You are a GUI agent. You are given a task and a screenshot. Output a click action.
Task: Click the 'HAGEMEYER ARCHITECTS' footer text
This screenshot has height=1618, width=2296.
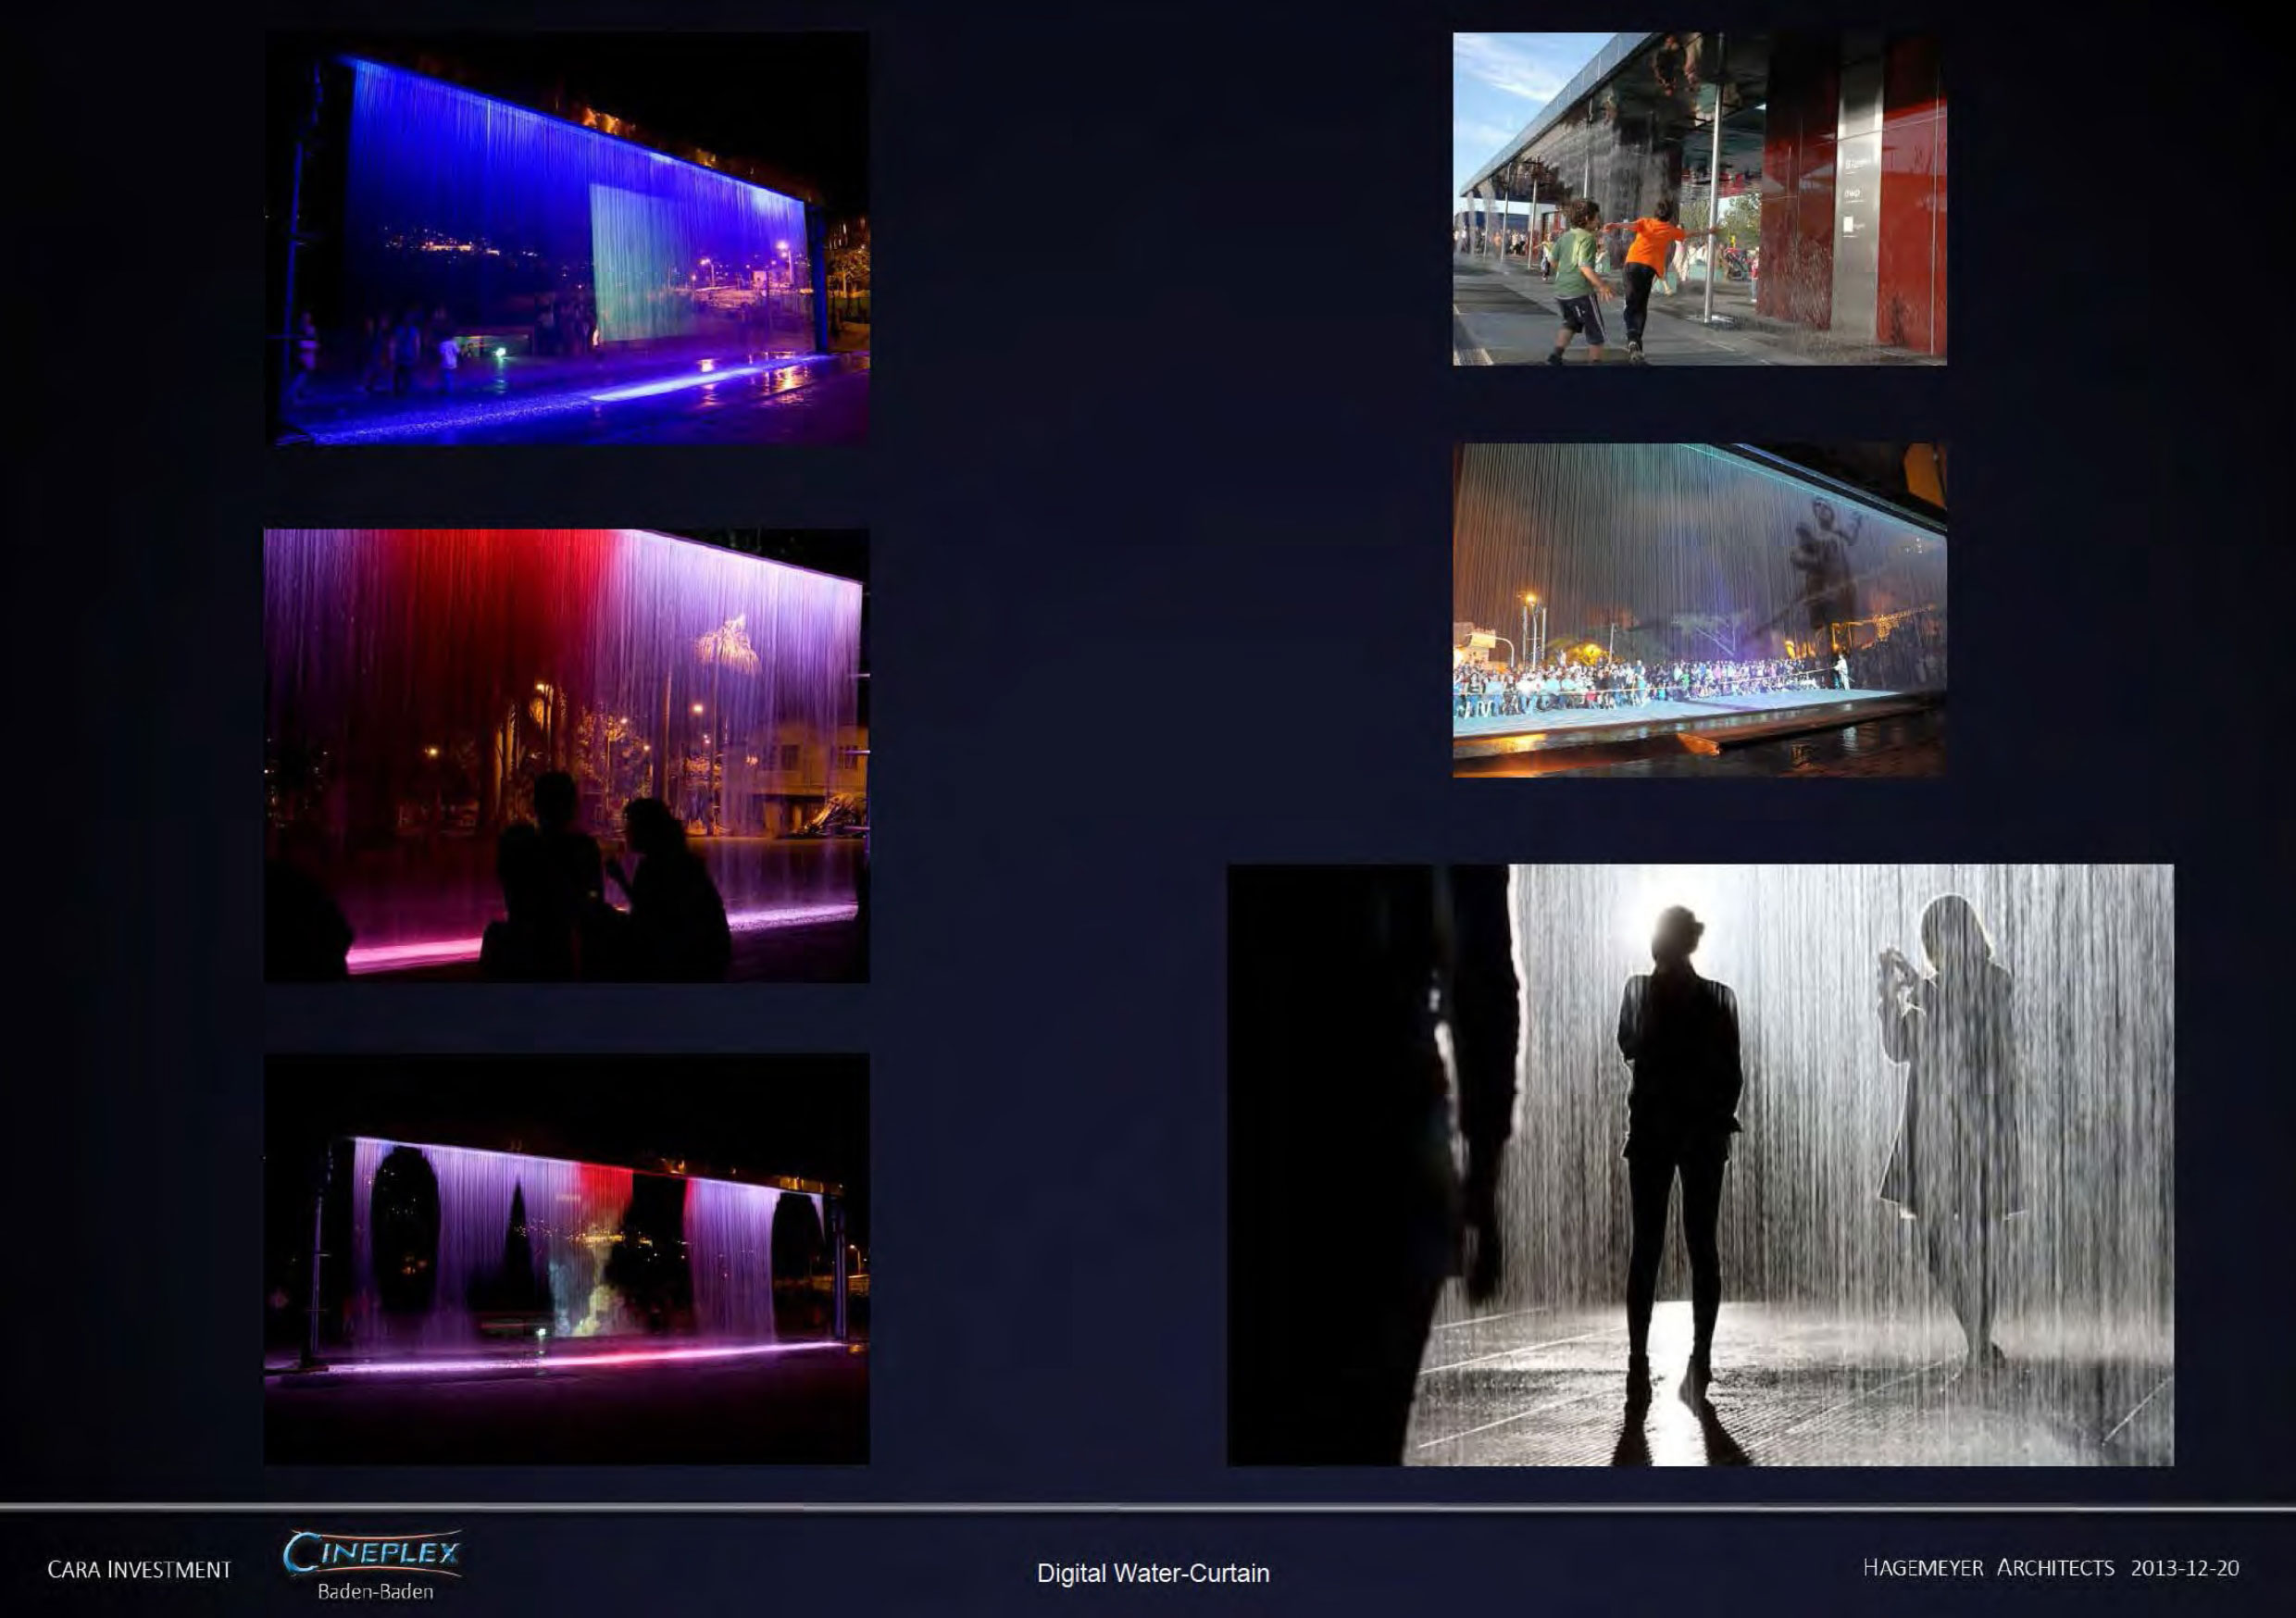coord(1988,1567)
